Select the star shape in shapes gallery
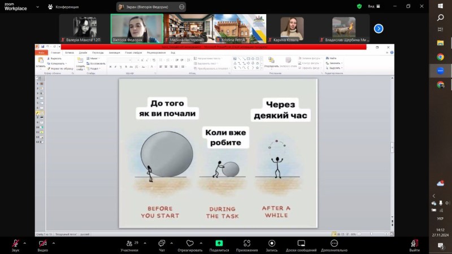Viewport: 452px width, 254px height. click(258, 68)
